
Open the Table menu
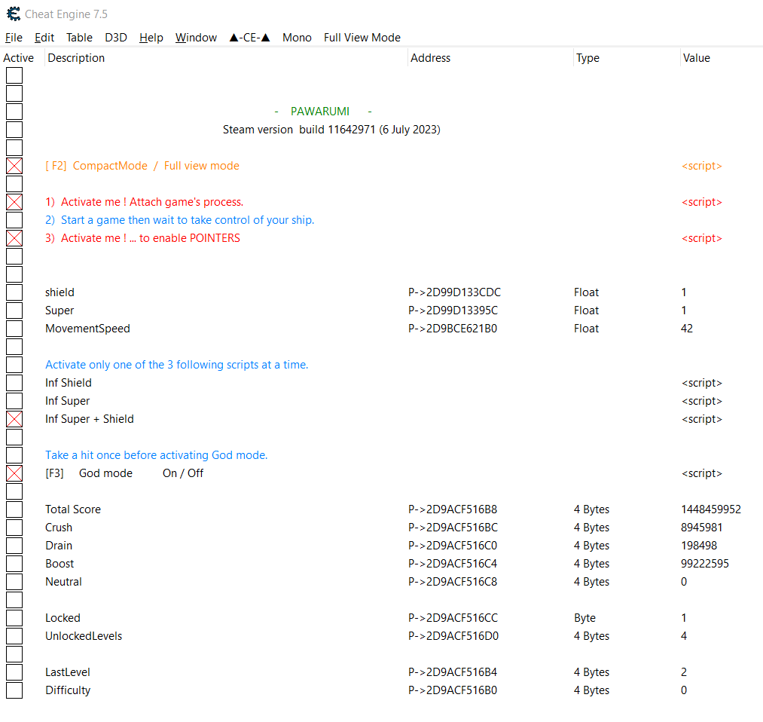(x=79, y=38)
